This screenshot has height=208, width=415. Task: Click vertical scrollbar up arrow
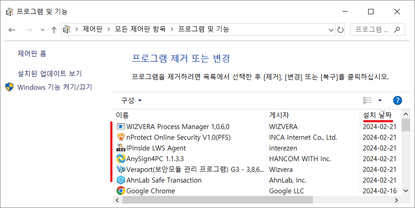coord(406,115)
